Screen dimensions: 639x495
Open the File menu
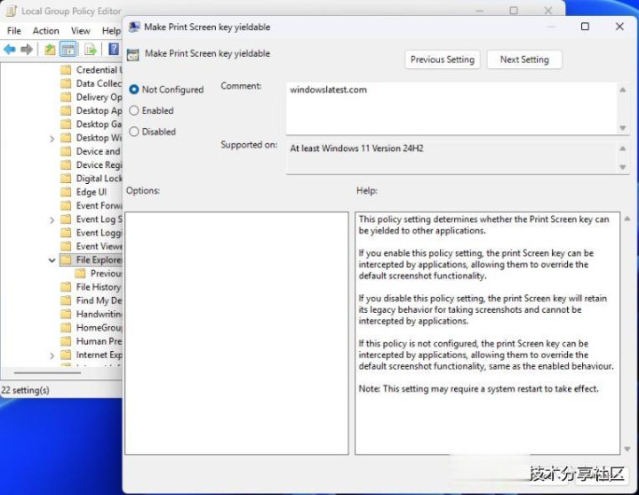[x=14, y=31]
